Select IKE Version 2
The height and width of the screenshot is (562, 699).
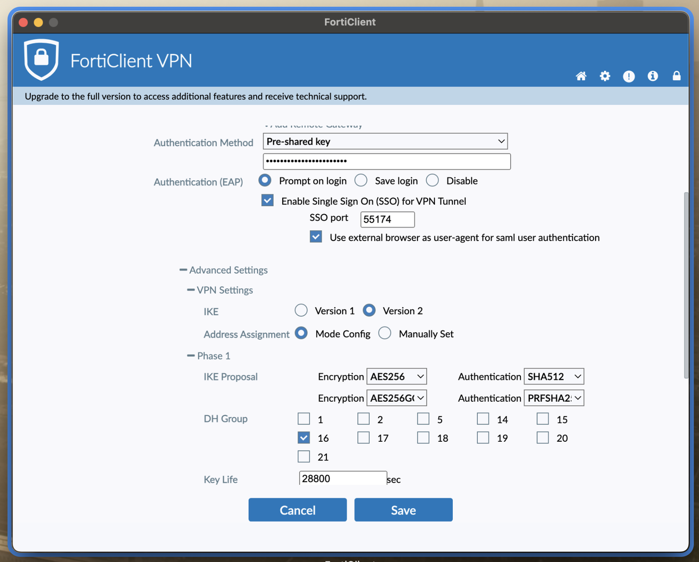click(x=369, y=310)
